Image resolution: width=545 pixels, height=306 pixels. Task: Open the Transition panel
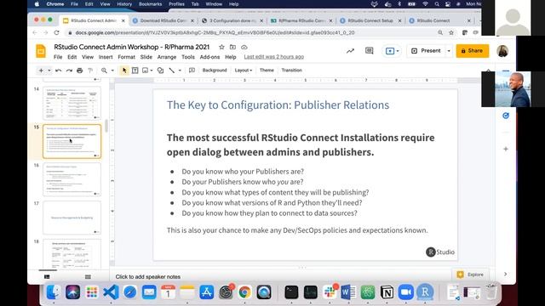291,70
